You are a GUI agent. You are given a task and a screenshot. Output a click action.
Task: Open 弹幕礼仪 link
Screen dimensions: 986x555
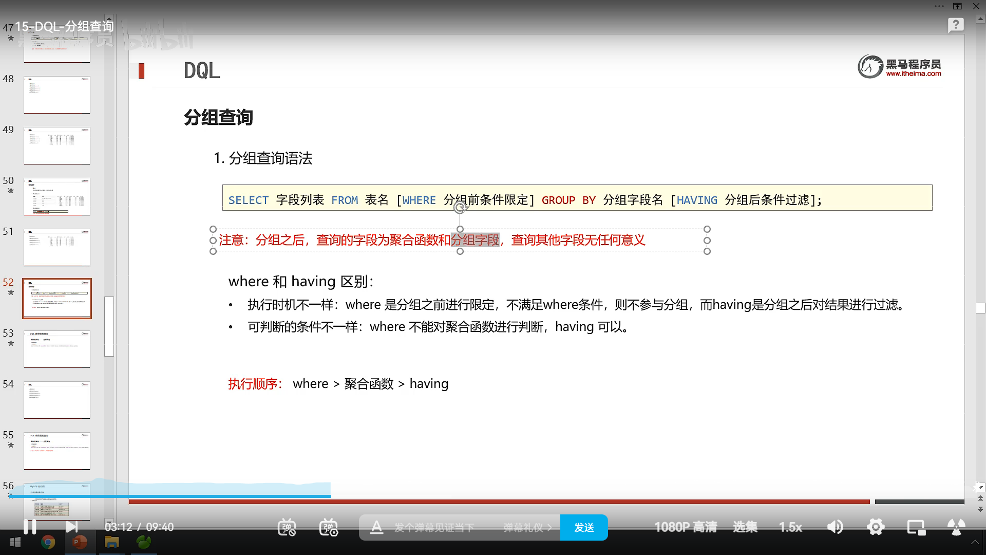(x=527, y=527)
